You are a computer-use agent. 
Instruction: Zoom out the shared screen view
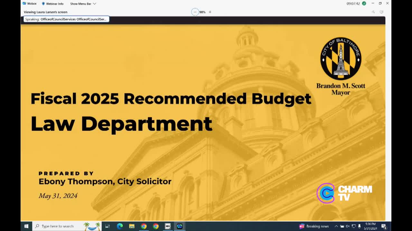pos(195,12)
